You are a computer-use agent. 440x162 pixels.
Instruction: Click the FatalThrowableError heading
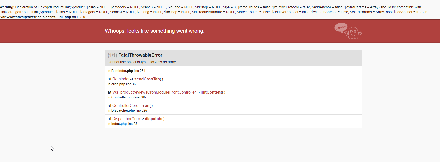tap(140, 55)
